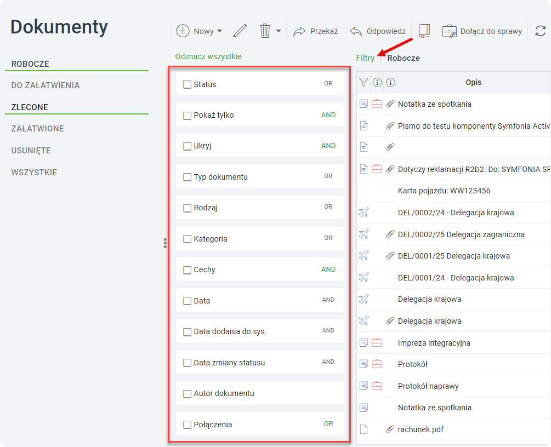The image size is (551, 447).
Task: Expand the delete options arrow
Action: pos(279,31)
